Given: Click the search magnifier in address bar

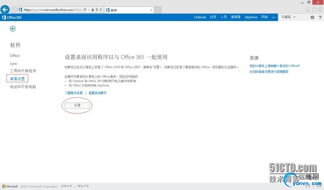Looking at the screenshot, I should click(x=85, y=10).
